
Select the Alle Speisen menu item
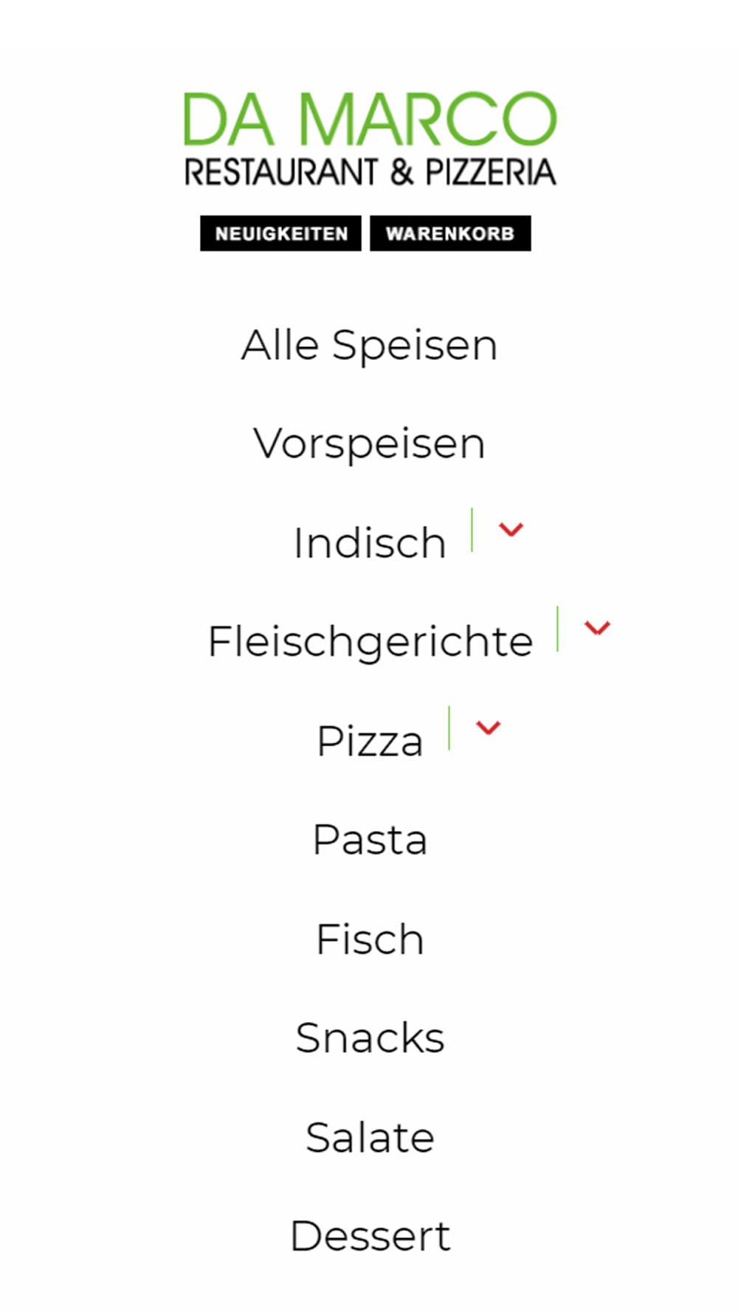(369, 345)
